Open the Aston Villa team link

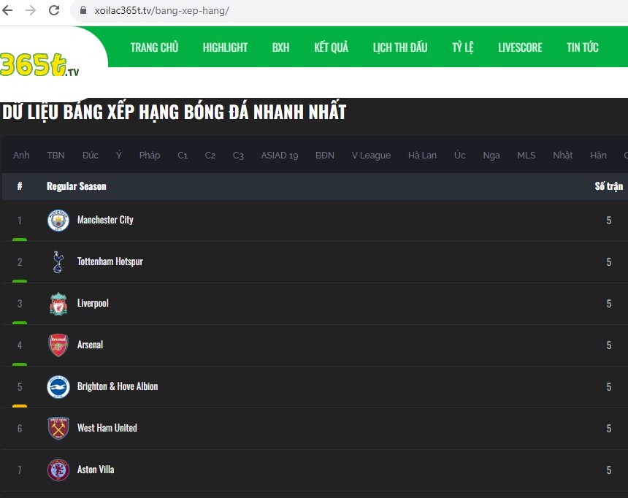click(x=96, y=470)
